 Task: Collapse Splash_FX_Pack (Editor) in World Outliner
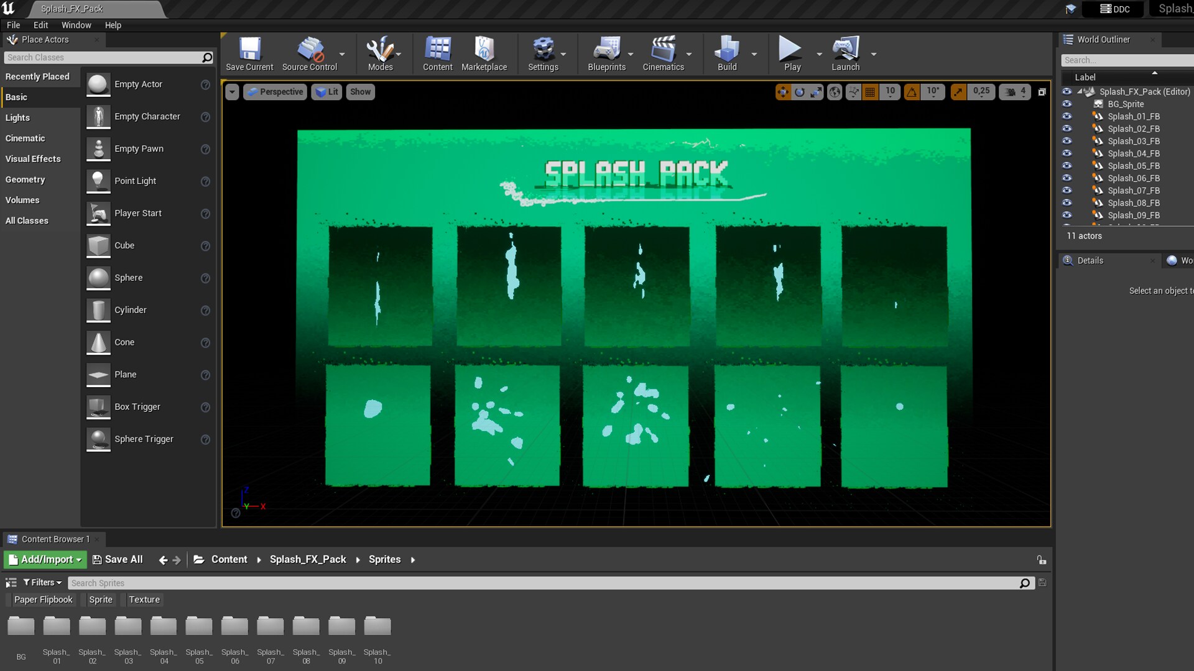point(1080,91)
